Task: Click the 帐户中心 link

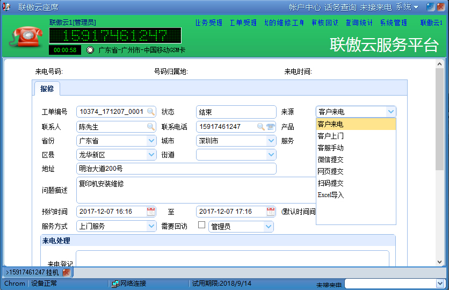Action: [x=305, y=7]
